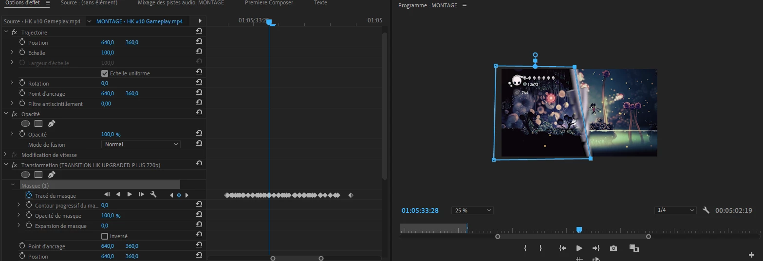Screen dimensions: 763x261
Task: Go to next mask path keyframe
Action: click(x=186, y=195)
